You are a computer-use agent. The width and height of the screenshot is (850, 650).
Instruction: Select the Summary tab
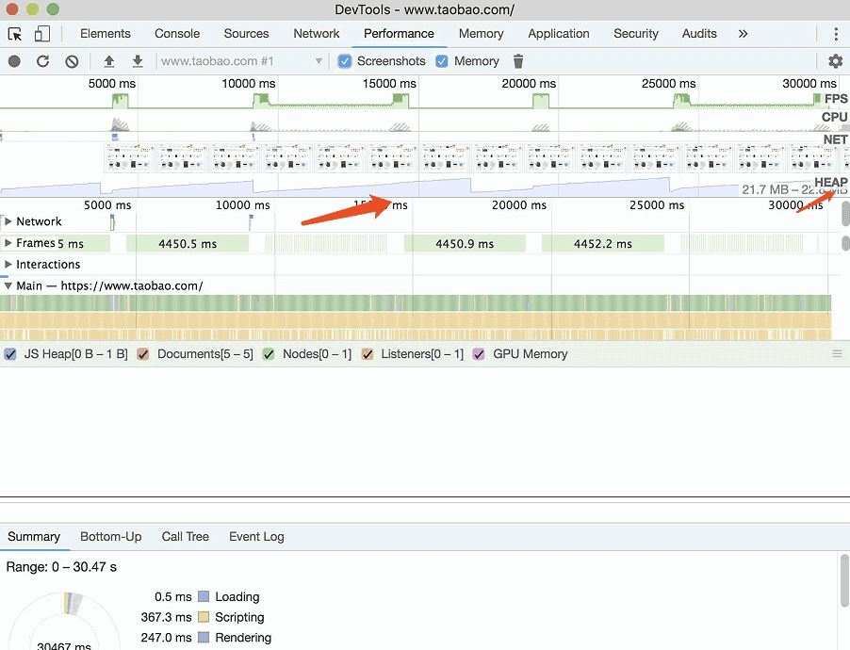tap(34, 537)
